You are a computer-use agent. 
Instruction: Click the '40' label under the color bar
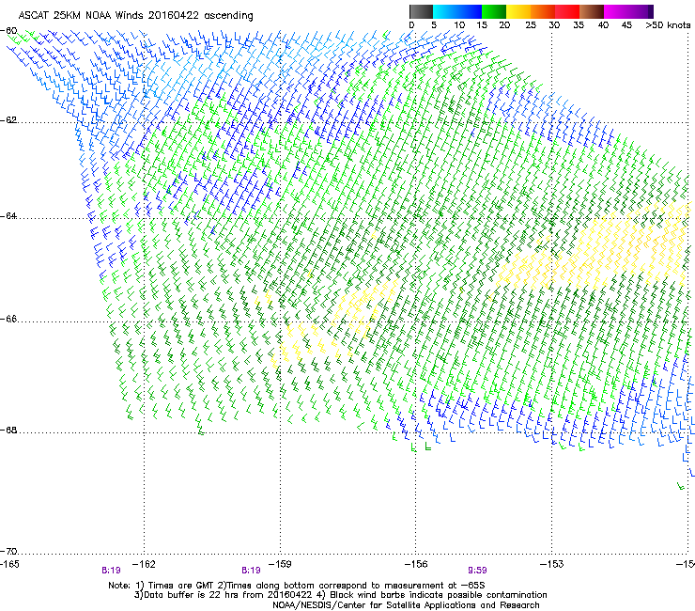(x=603, y=25)
